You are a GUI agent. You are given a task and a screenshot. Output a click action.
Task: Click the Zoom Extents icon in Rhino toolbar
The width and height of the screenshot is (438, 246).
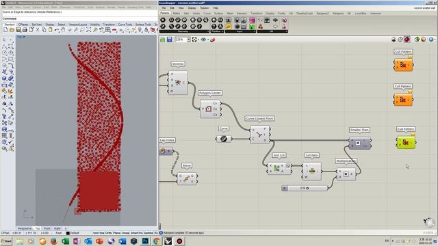point(88,30)
